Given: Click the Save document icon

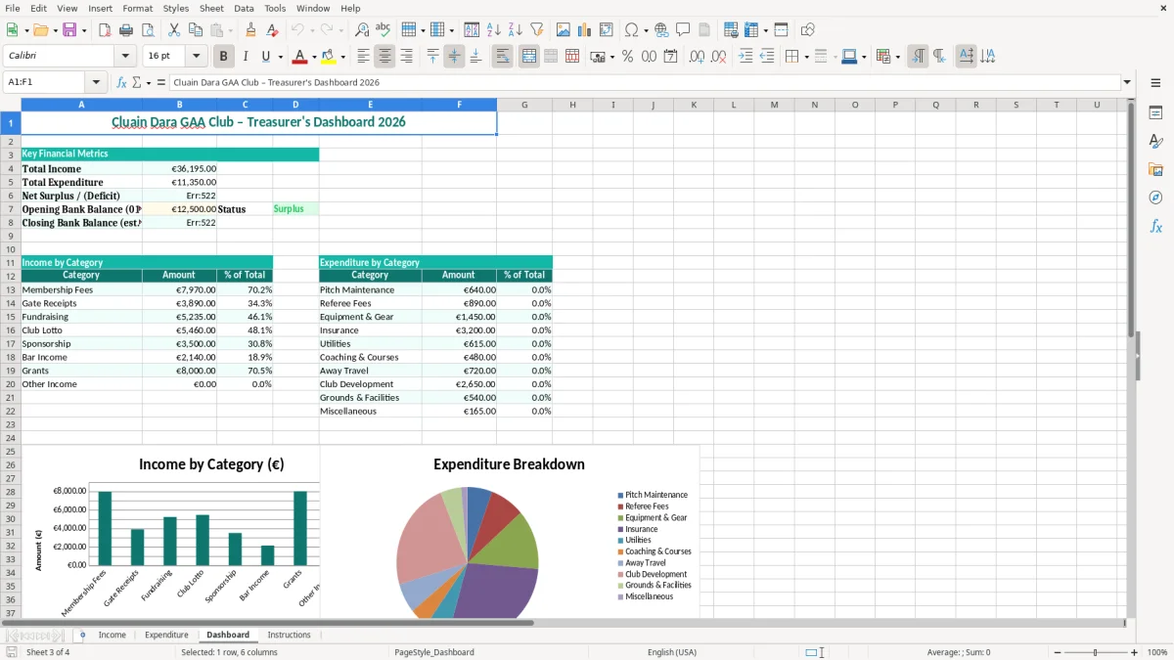Looking at the screenshot, I should click(69, 30).
